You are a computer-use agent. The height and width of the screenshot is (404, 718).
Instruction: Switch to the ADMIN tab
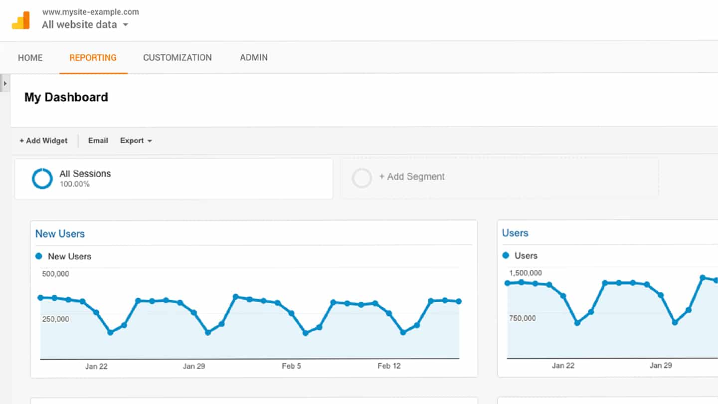(x=254, y=57)
